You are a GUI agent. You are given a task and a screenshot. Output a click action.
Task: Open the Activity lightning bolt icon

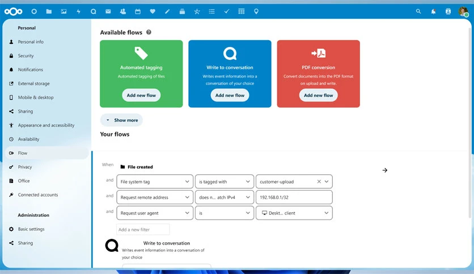pyautogui.click(x=79, y=11)
